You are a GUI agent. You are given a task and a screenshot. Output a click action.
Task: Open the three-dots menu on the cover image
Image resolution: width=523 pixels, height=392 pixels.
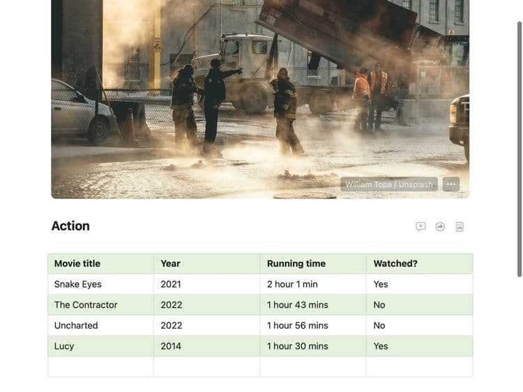click(x=451, y=185)
